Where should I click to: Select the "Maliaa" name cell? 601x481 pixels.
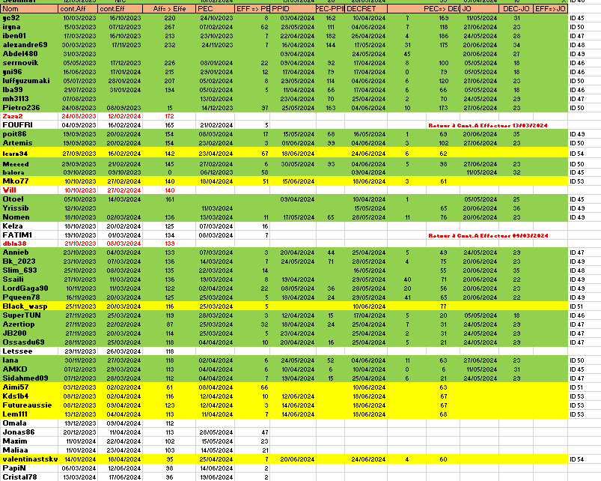(x=29, y=450)
